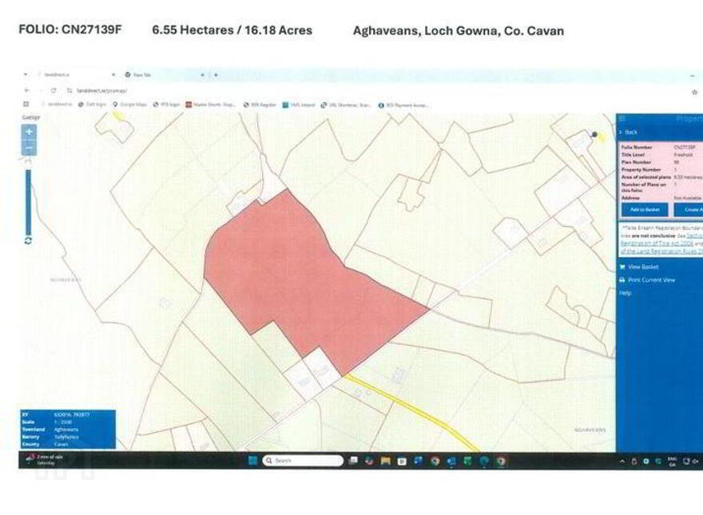Screen dimensions: 703x515
Task: Click the landdirect.ie address bar URL
Action: click(102, 90)
